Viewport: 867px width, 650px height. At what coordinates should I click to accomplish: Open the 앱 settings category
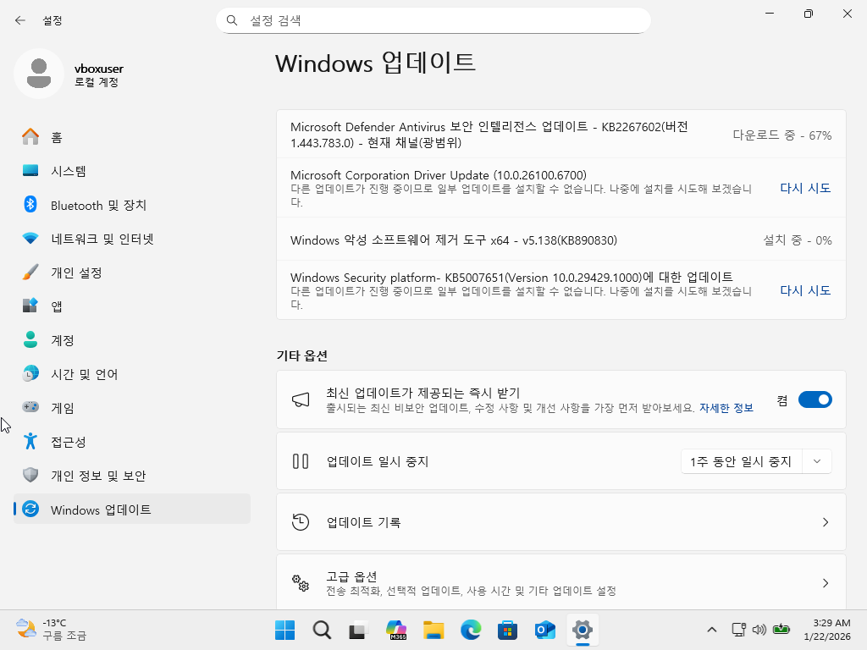click(x=132, y=306)
